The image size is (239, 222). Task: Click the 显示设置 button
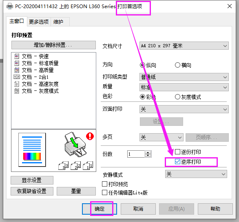(32, 180)
